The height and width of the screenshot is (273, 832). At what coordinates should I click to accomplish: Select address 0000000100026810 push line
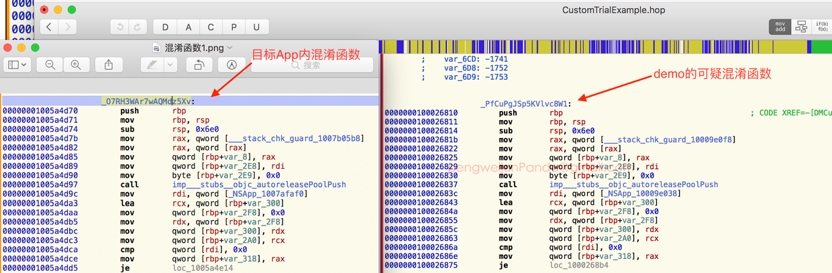coord(608,113)
